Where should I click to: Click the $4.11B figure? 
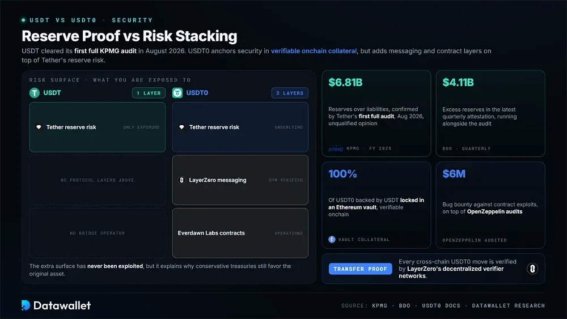458,82
